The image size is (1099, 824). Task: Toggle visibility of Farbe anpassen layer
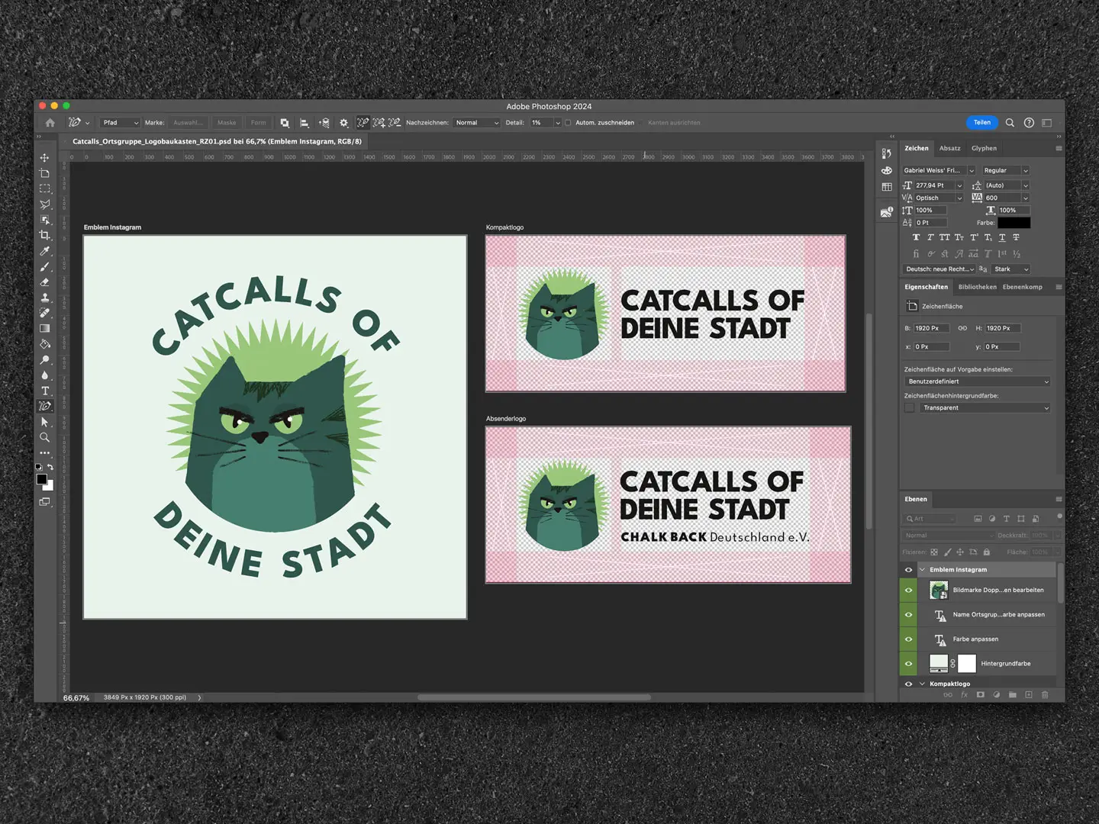click(x=909, y=639)
